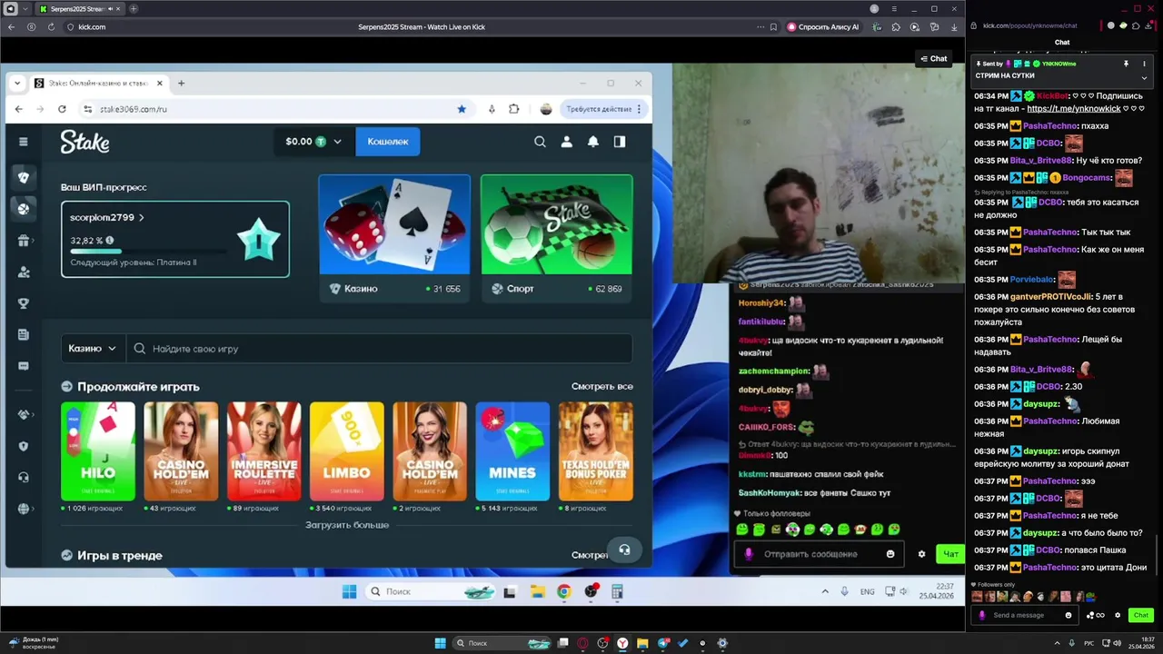The image size is (1163, 654).
Task: Open the promotions gift icon in Stake sidebar
Action: [24, 241]
